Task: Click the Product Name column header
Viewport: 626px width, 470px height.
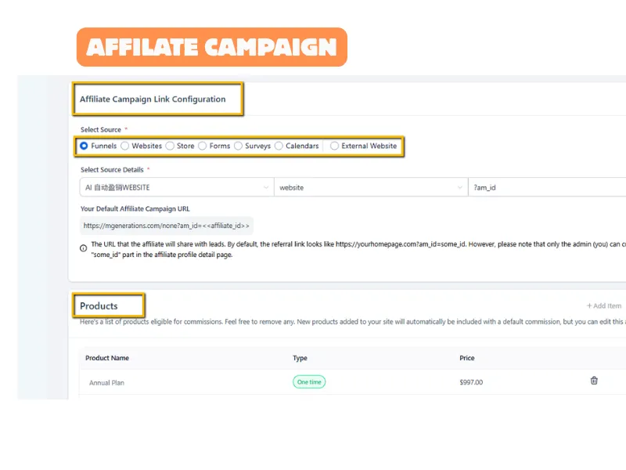Action: [x=107, y=358]
